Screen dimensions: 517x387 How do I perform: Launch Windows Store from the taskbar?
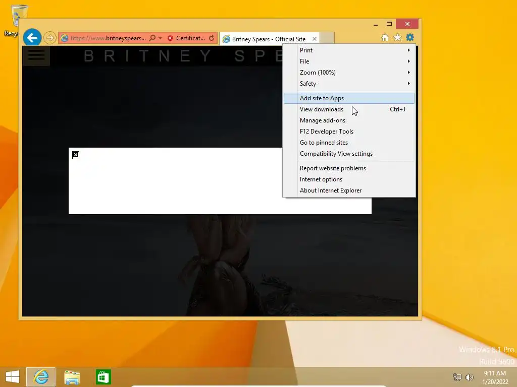point(103,377)
